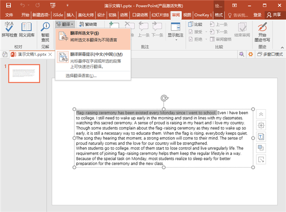The width and height of the screenshot is (286, 212).
Task: Click collapse chevron on side toolbar
Action: point(261,115)
